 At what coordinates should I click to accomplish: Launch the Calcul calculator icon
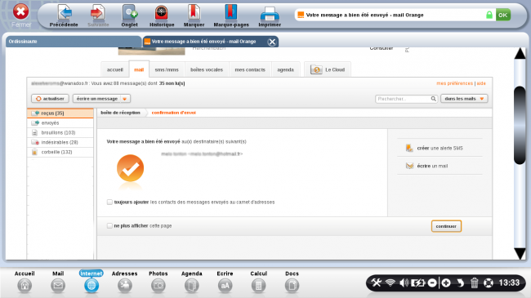point(258,286)
